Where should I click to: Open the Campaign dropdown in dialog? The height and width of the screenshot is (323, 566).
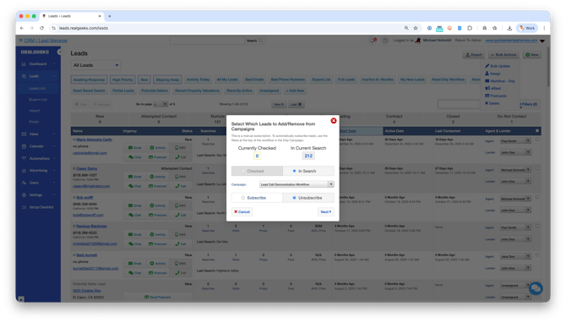pyautogui.click(x=297, y=184)
